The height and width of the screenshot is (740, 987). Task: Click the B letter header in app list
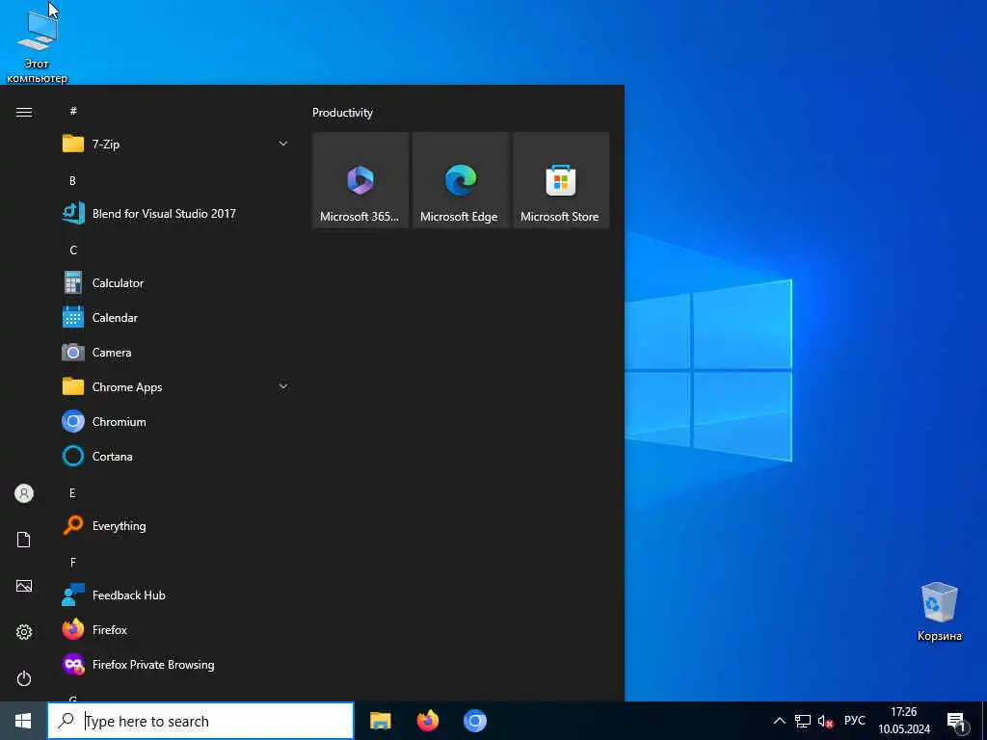(72, 180)
